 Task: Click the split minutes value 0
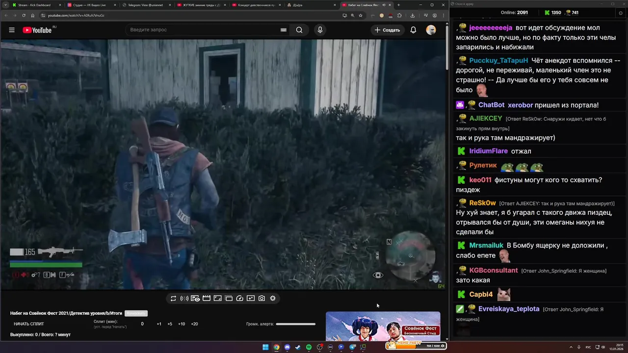pos(142,324)
